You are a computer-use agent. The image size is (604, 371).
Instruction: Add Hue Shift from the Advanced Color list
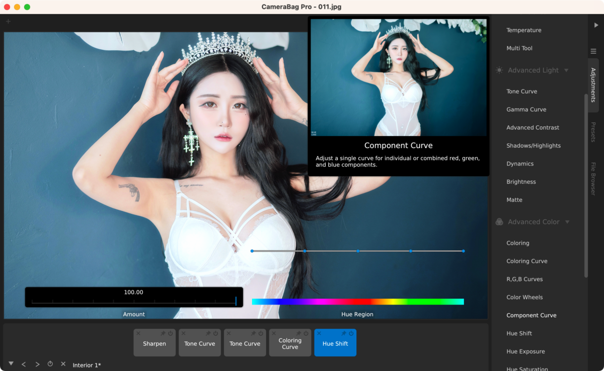(519, 334)
